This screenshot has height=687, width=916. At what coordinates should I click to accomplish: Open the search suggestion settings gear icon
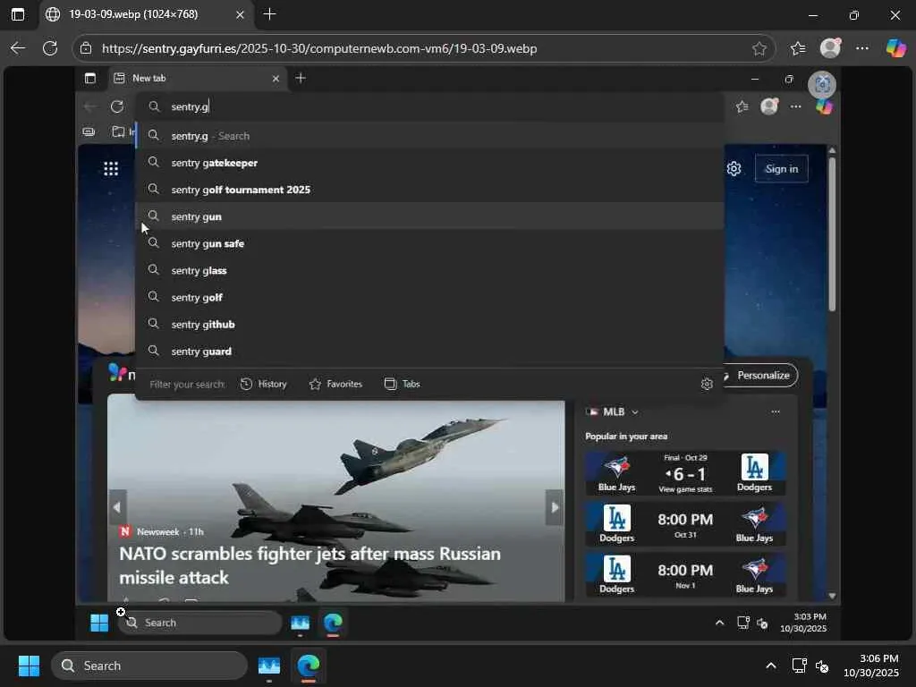tap(707, 384)
